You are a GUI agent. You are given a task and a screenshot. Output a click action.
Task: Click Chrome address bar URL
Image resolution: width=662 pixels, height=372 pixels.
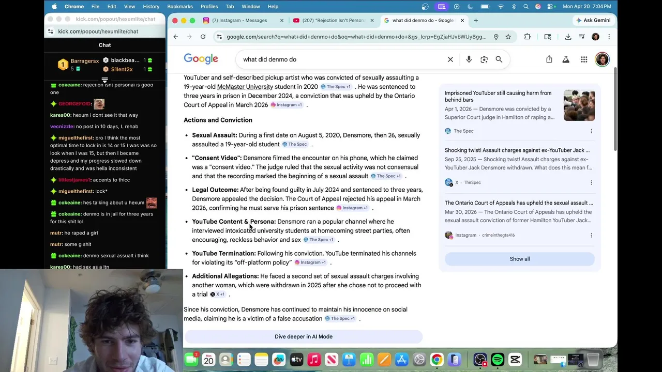[x=356, y=37]
